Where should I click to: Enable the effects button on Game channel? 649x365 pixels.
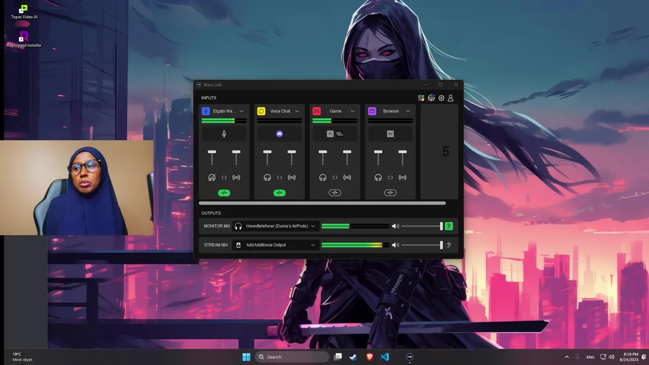(335, 193)
